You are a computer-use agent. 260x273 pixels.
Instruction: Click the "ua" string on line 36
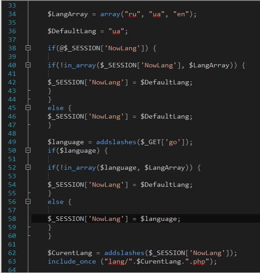[x=116, y=31]
